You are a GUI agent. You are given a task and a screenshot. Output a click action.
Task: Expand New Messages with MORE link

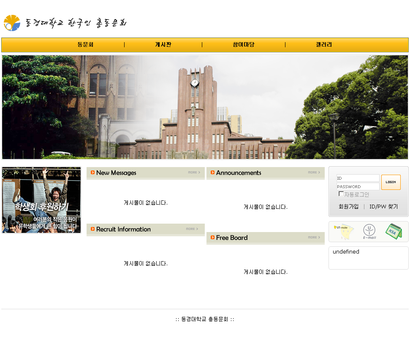pos(194,173)
